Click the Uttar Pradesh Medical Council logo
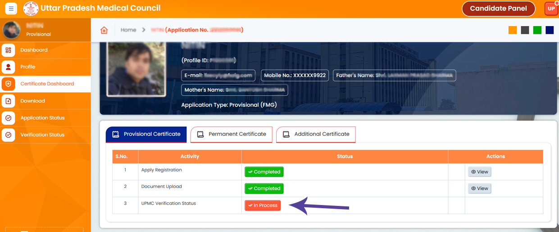Image resolution: width=559 pixels, height=232 pixels. point(31,9)
